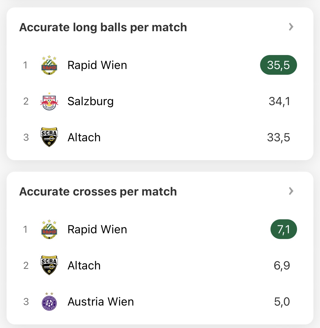Select Altach name in long balls ranking
This screenshot has height=328, width=320.
pyautogui.click(x=84, y=137)
